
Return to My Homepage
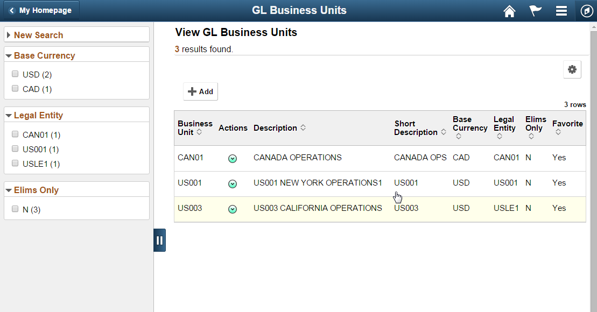click(41, 10)
